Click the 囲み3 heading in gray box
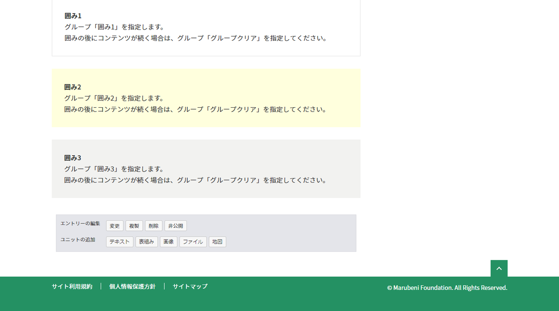The image size is (559, 311). (x=72, y=158)
